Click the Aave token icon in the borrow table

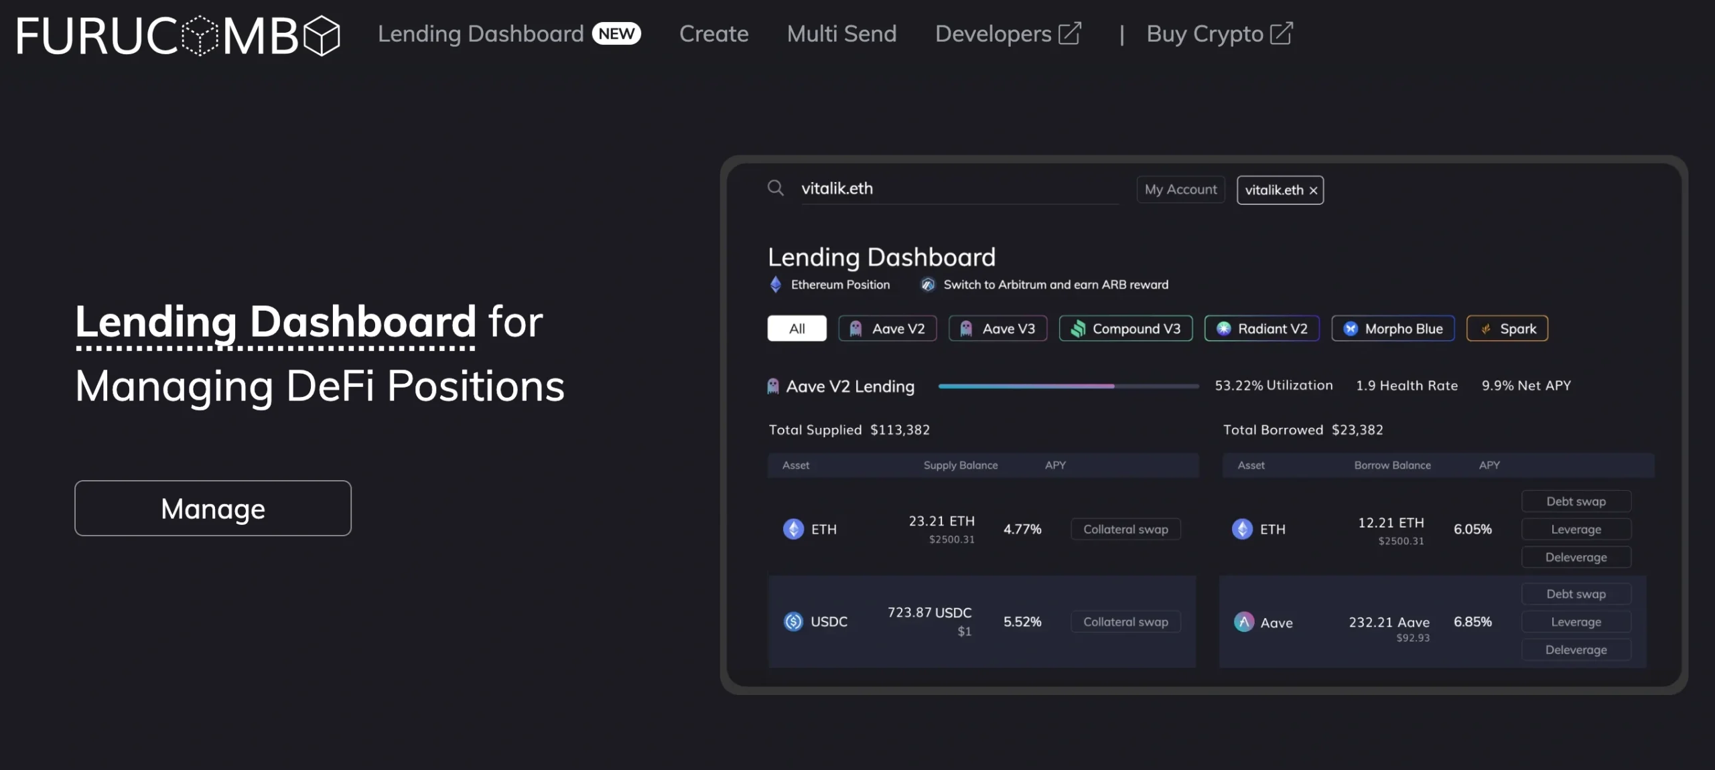tap(1244, 622)
